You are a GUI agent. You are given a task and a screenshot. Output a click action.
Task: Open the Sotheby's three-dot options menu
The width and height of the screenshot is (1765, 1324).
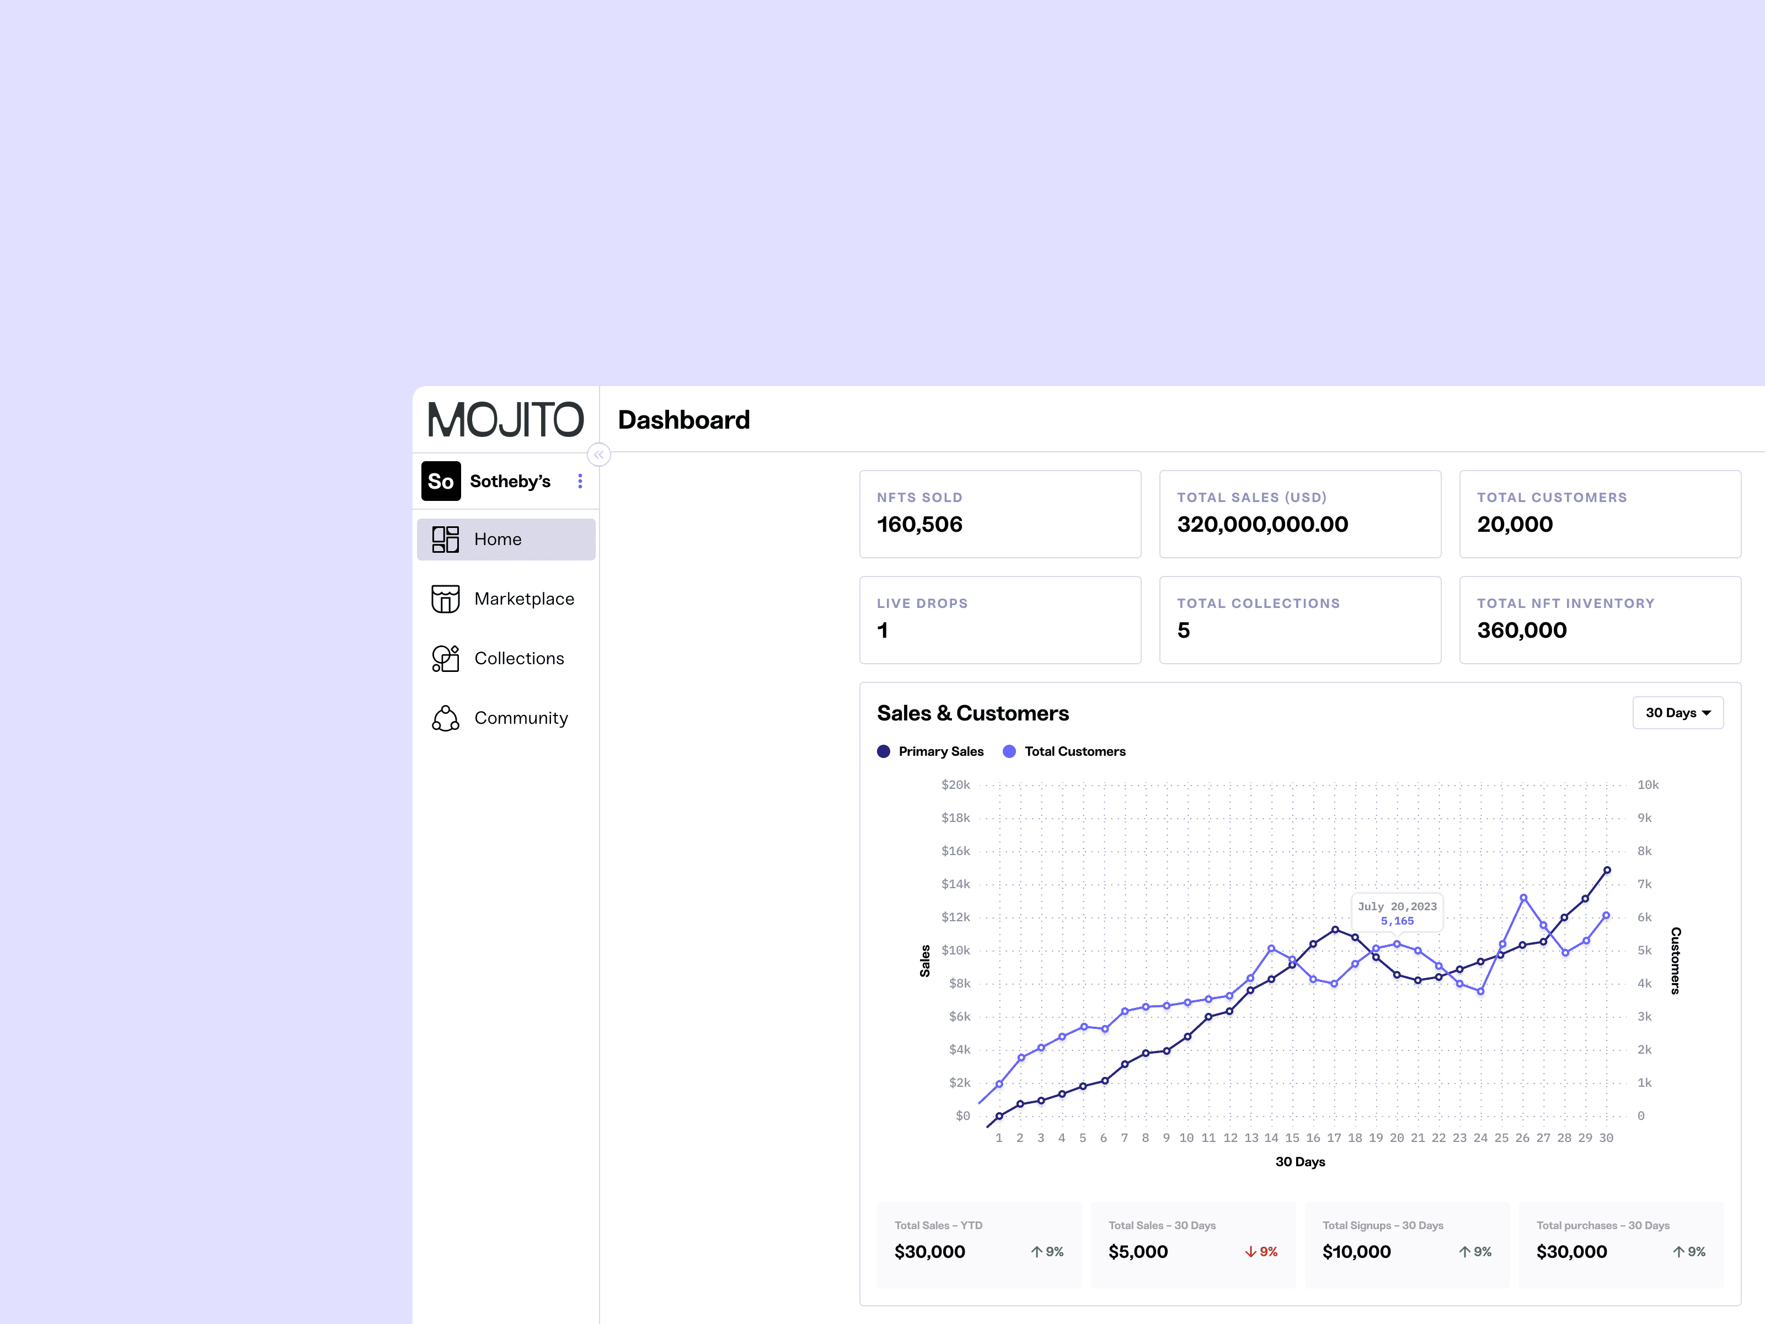coord(580,481)
